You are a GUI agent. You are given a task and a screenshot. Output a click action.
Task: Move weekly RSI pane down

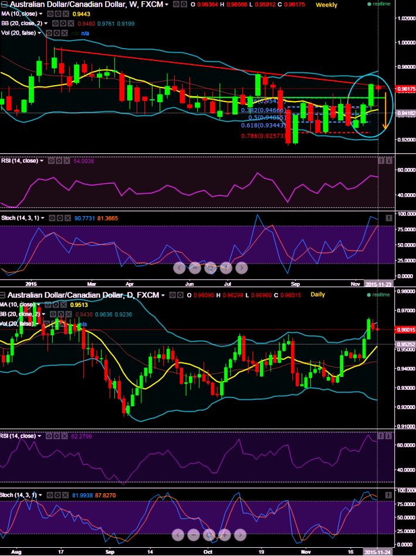click(x=389, y=161)
